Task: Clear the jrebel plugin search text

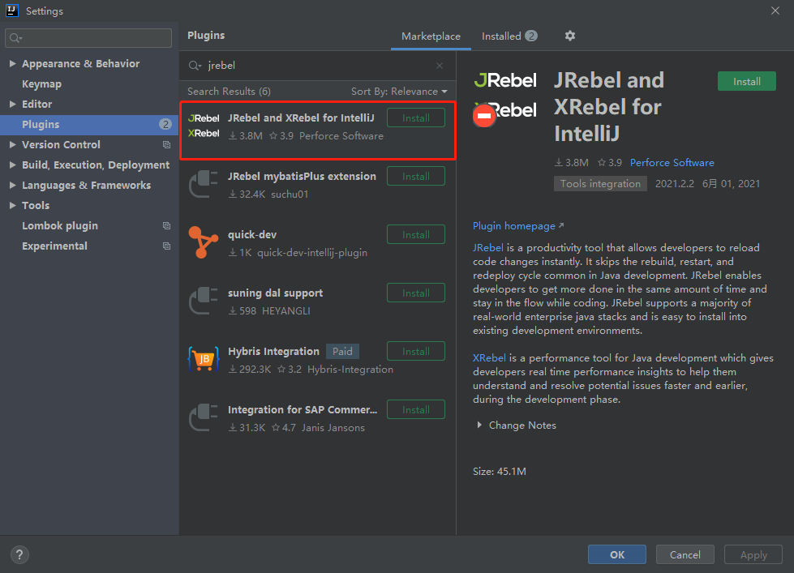Action: pyautogui.click(x=440, y=66)
